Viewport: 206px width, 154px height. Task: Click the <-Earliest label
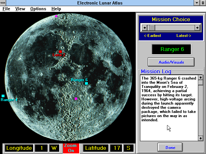click(153, 36)
